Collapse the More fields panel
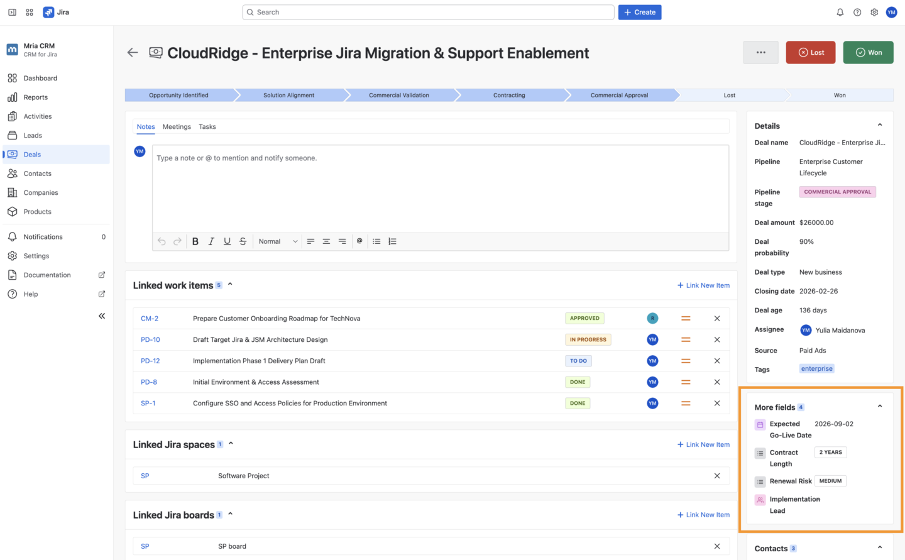The image size is (905, 560). [x=880, y=407]
